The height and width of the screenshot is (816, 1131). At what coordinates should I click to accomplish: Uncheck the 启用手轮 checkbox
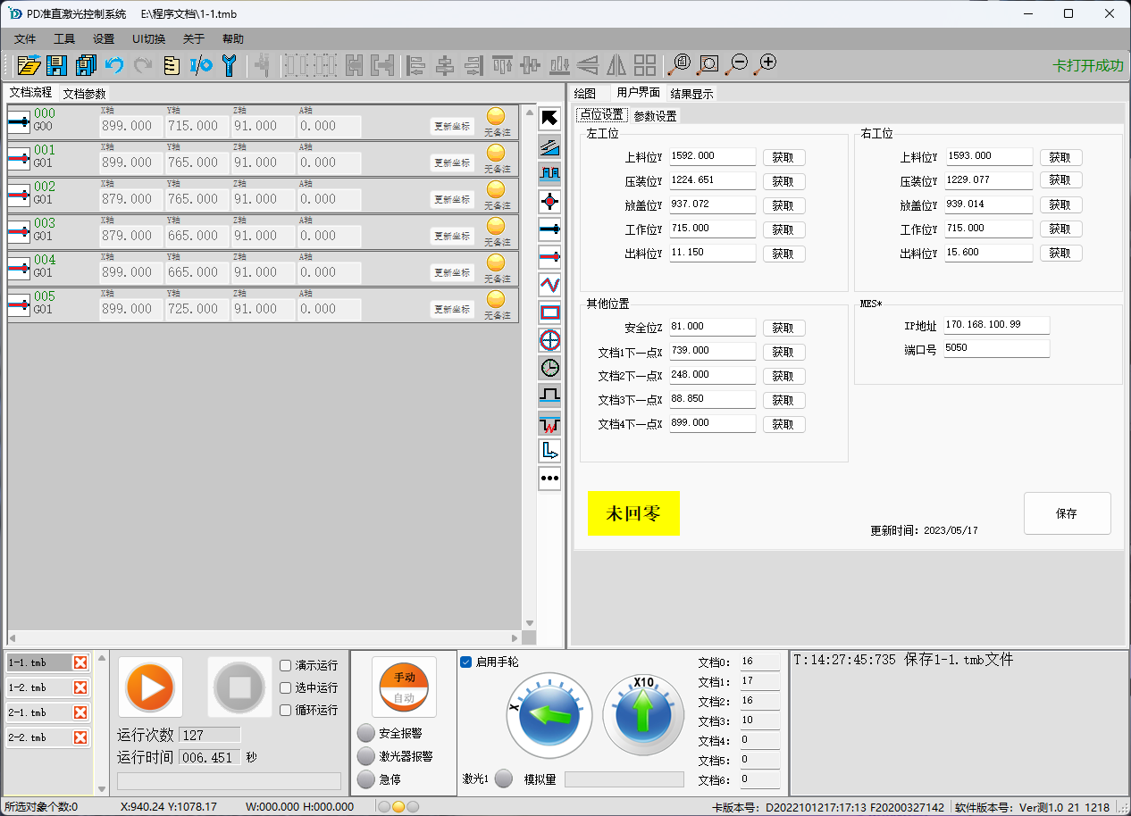click(466, 662)
